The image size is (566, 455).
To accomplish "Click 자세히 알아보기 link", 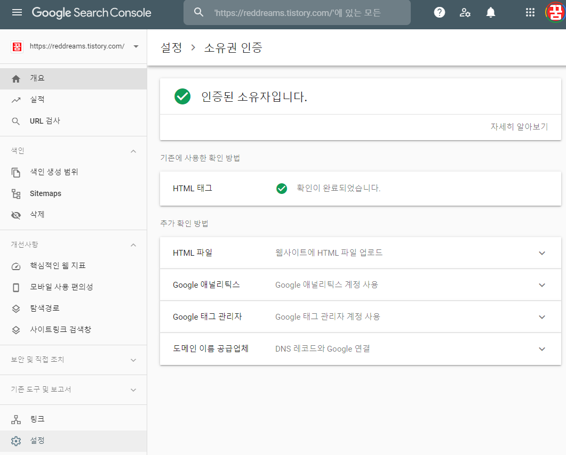I will 519,127.
